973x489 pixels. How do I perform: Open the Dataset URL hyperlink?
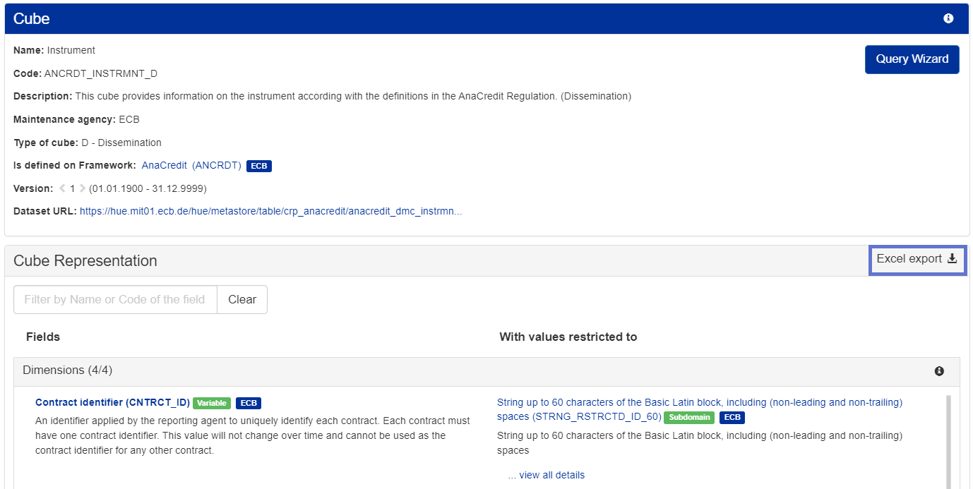(270, 211)
